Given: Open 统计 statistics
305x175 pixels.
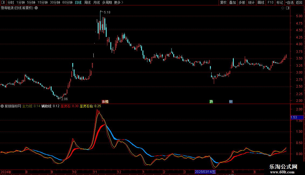Looking at the screenshot, I should [251, 2].
